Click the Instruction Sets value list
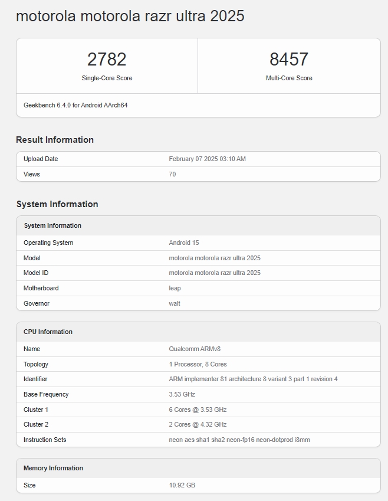Screen dimensions: 388x501 239,440
